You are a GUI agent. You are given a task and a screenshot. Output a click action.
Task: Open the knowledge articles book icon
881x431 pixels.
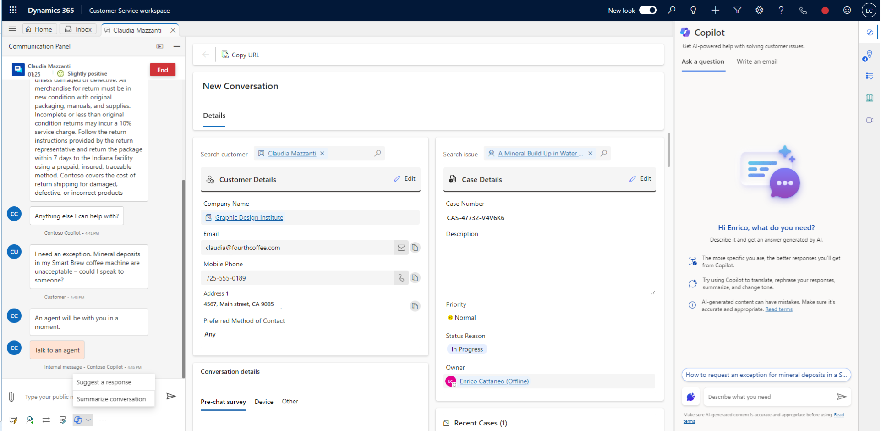[870, 98]
